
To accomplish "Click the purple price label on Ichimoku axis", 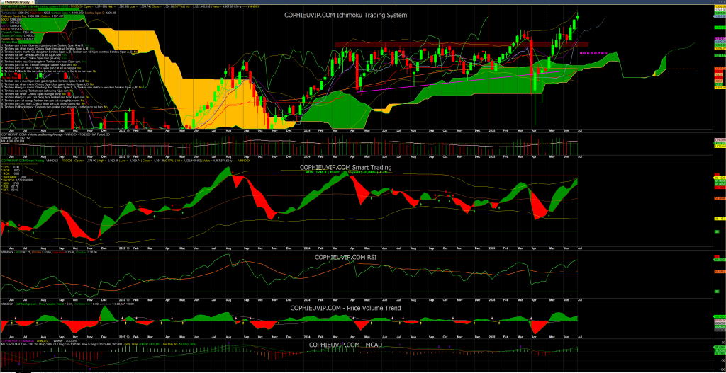I will pos(720,38).
